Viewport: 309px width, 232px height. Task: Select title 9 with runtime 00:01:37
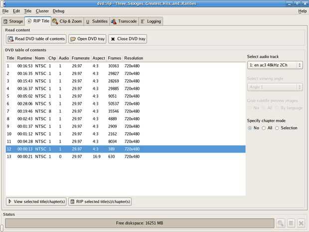coord(126,126)
